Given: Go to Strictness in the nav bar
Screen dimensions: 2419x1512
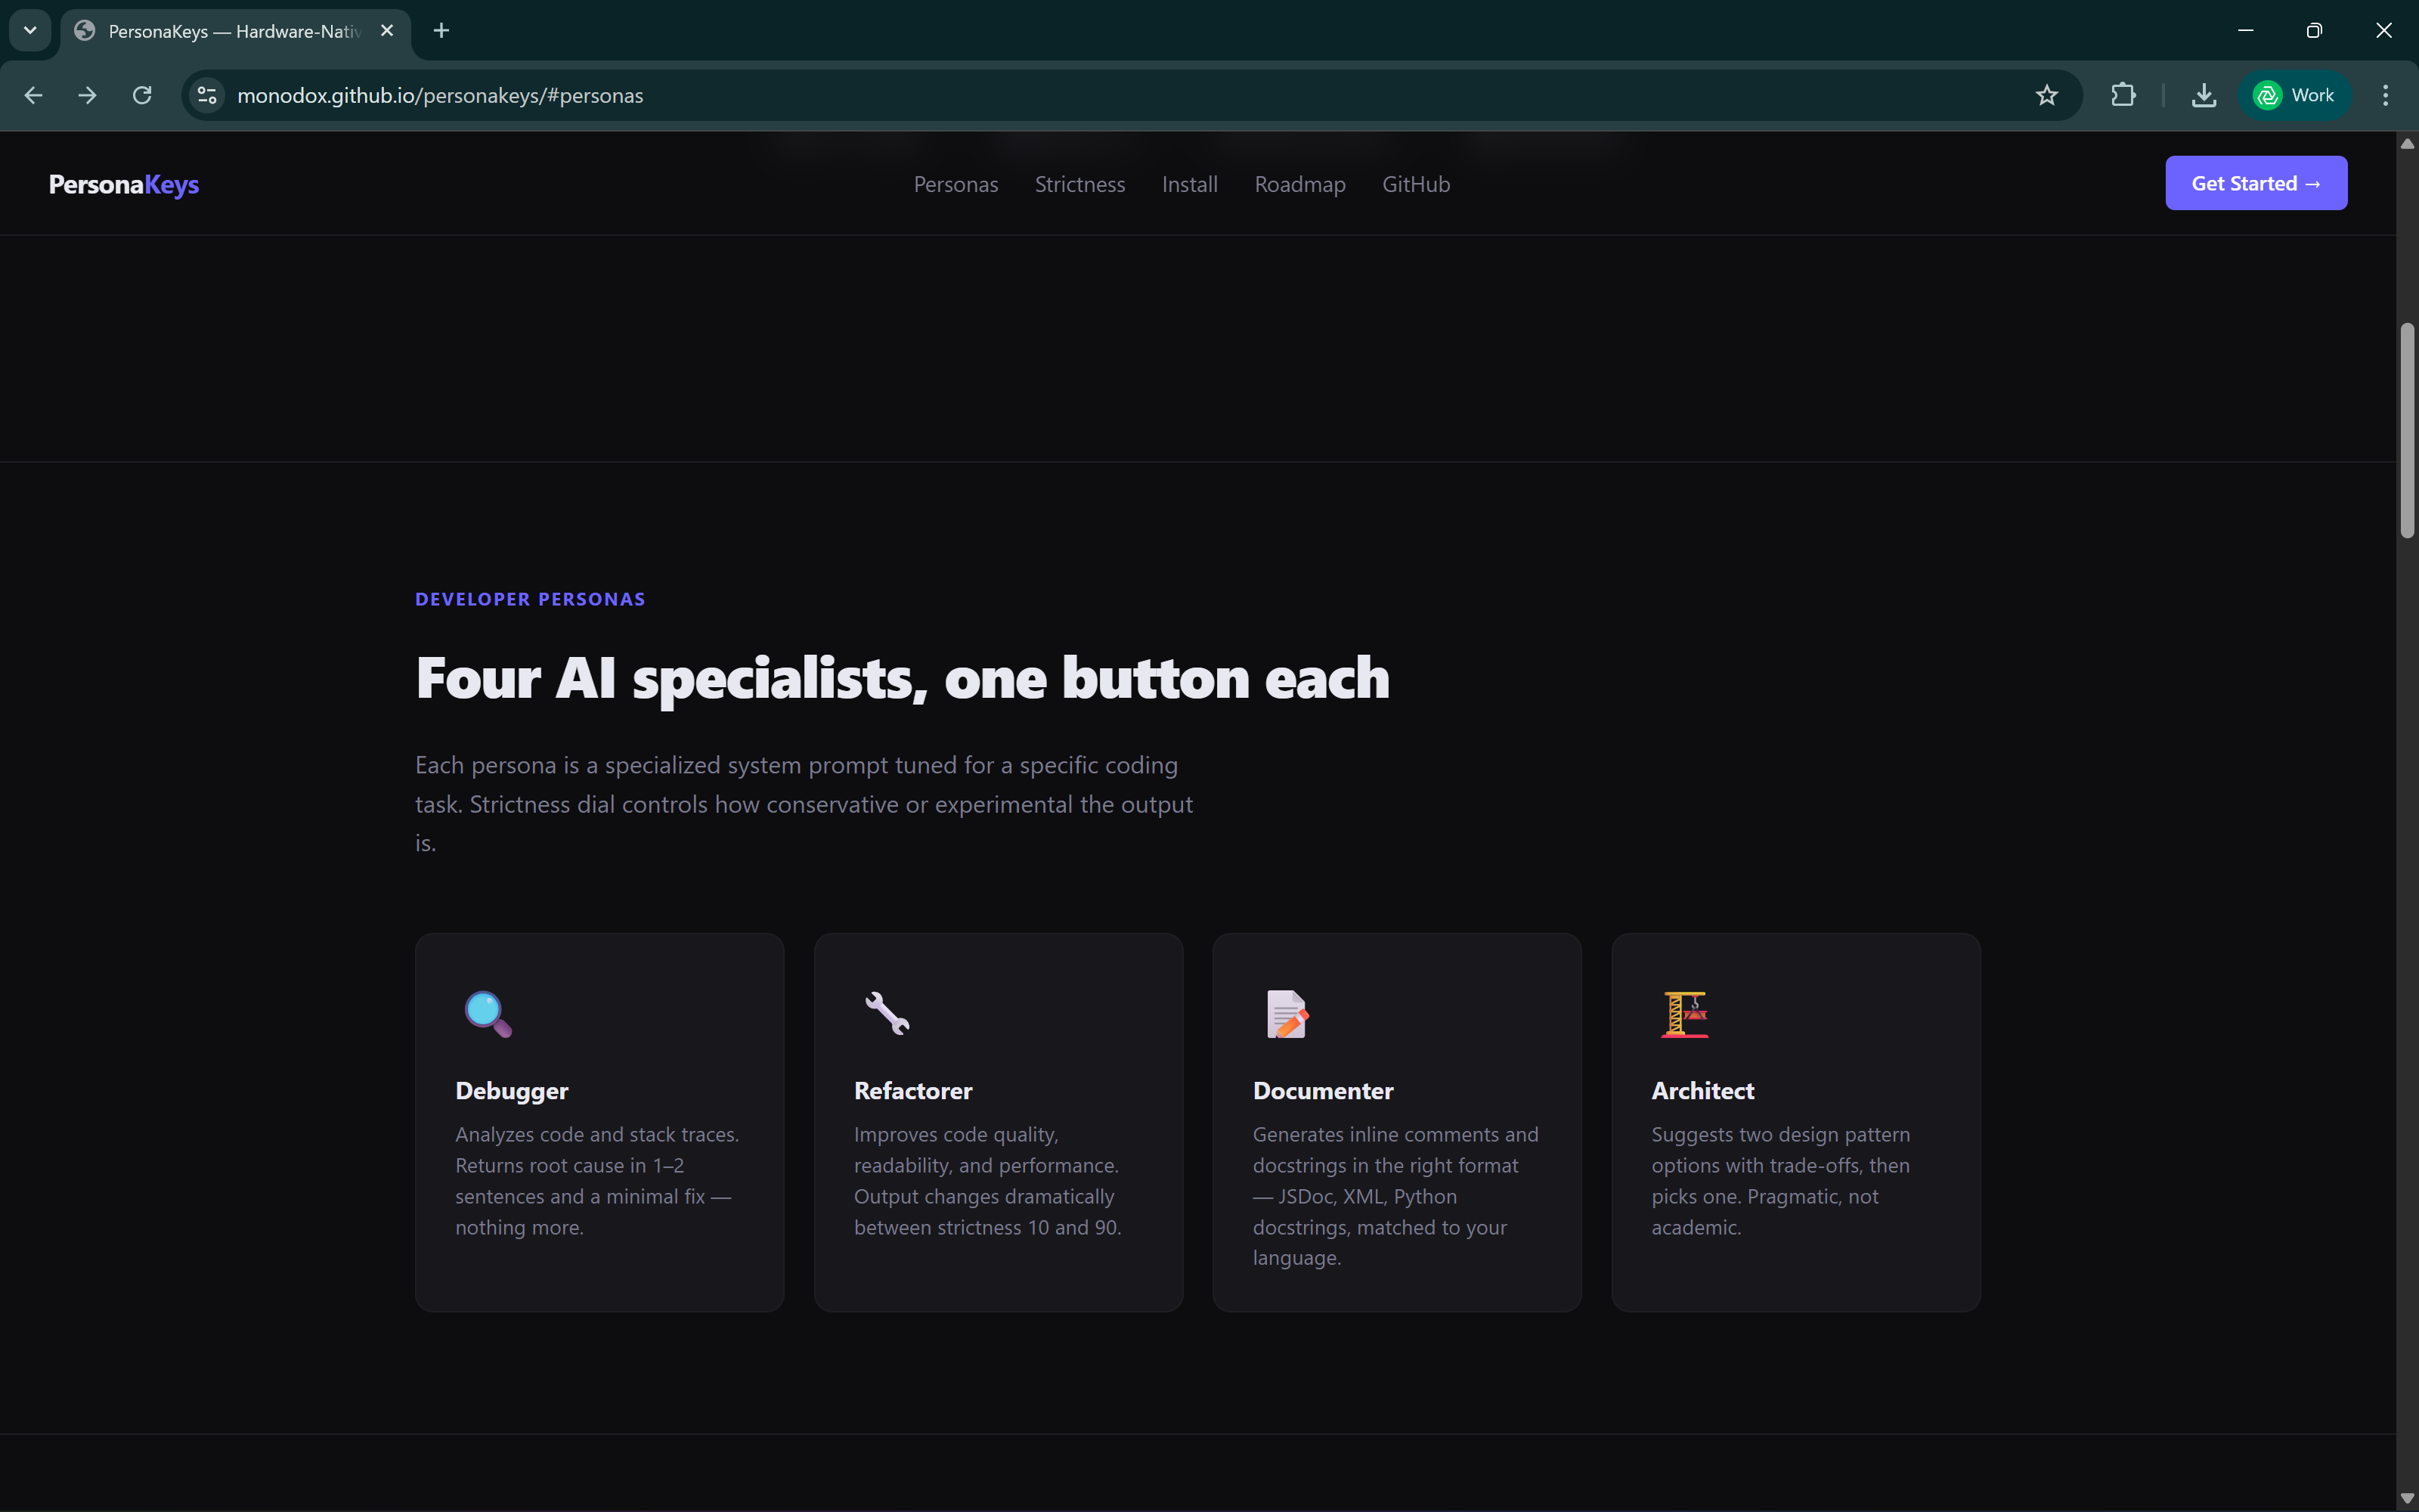Looking at the screenshot, I should click(1079, 184).
